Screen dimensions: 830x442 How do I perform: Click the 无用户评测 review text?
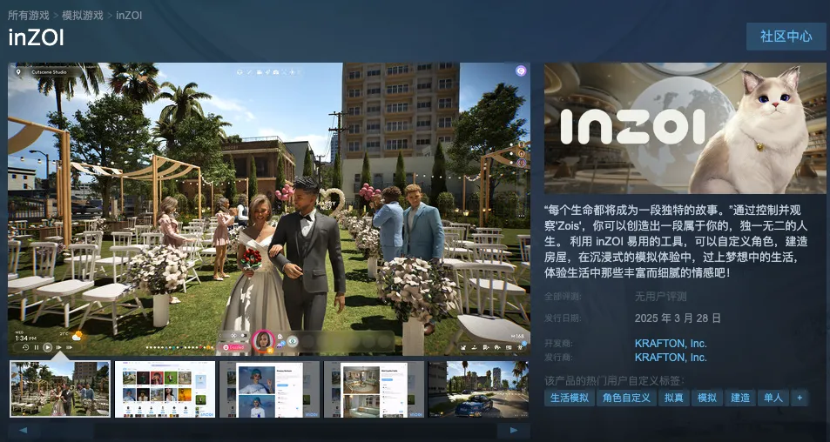tap(661, 297)
